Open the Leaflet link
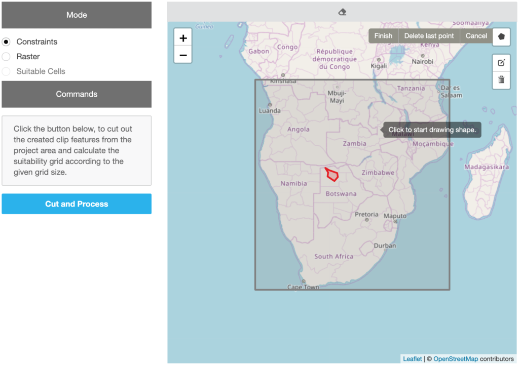Viewport: 519px width, 365px height. [412, 358]
